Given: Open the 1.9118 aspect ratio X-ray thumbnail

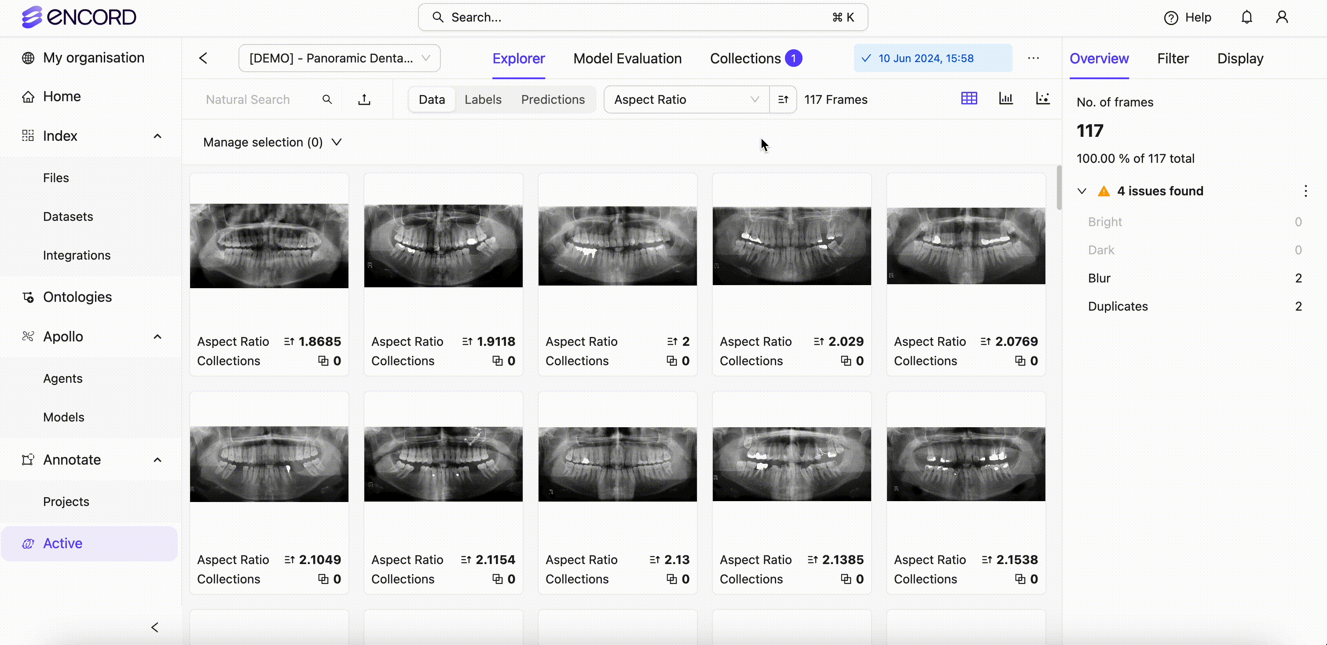Looking at the screenshot, I should (443, 246).
